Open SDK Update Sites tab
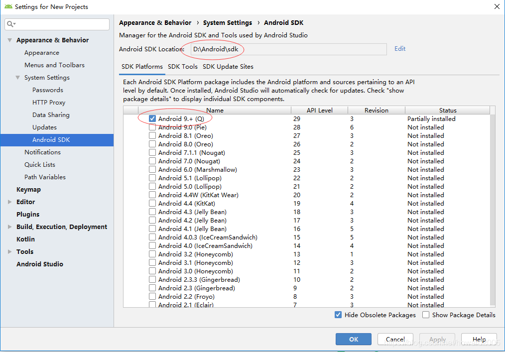Viewport: 505px width, 352px height. click(228, 67)
